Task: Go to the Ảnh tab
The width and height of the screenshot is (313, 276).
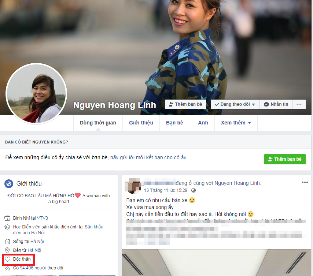Action: pos(203,123)
